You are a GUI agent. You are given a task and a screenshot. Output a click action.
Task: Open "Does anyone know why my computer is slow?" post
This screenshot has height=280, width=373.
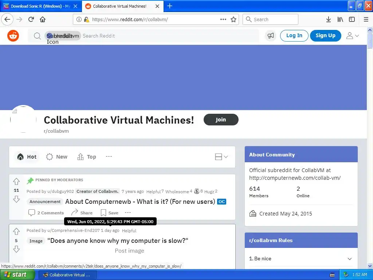point(118,241)
